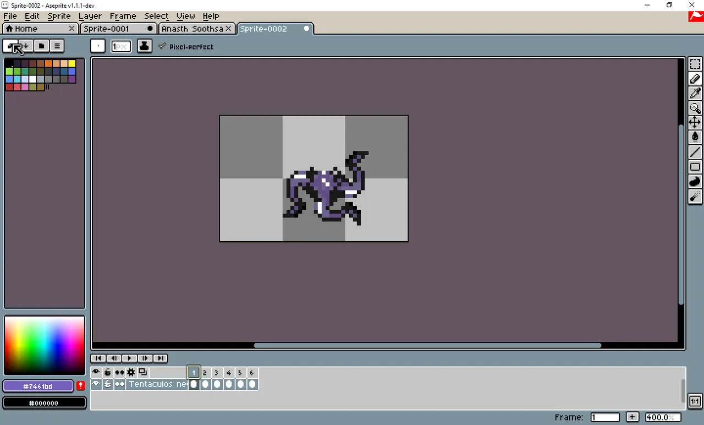The width and height of the screenshot is (704, 425).
Task: Click the background color #000000
Action: tap(45, 403)
